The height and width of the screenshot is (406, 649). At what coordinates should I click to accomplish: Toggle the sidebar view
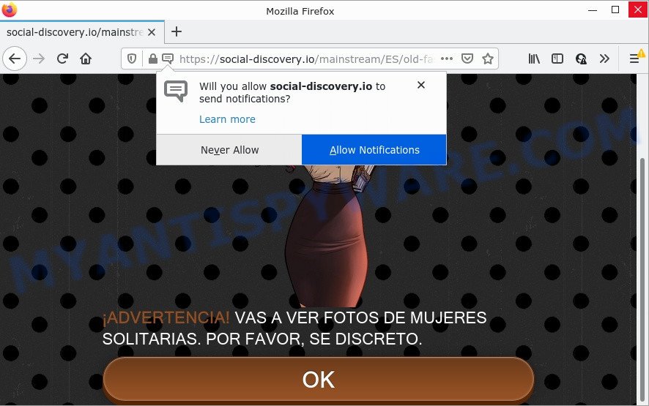click(x=557, y=59)
